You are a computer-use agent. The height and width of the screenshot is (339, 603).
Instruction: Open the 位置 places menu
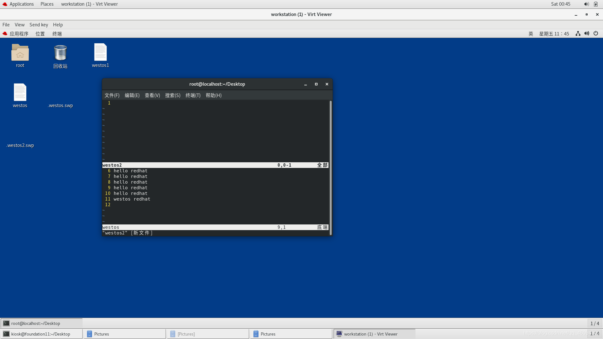pos(40,34)
